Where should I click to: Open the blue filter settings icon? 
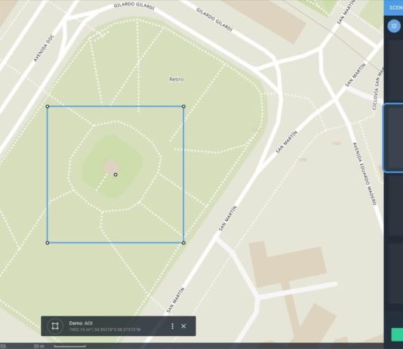394,26
